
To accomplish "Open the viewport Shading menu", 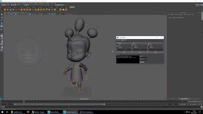I will point(9,13).
